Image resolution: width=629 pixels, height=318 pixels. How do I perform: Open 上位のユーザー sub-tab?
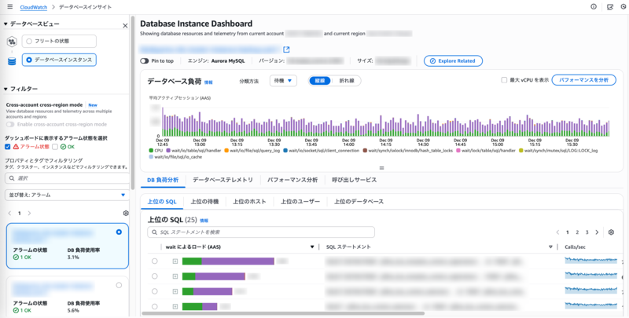(300, 202)
